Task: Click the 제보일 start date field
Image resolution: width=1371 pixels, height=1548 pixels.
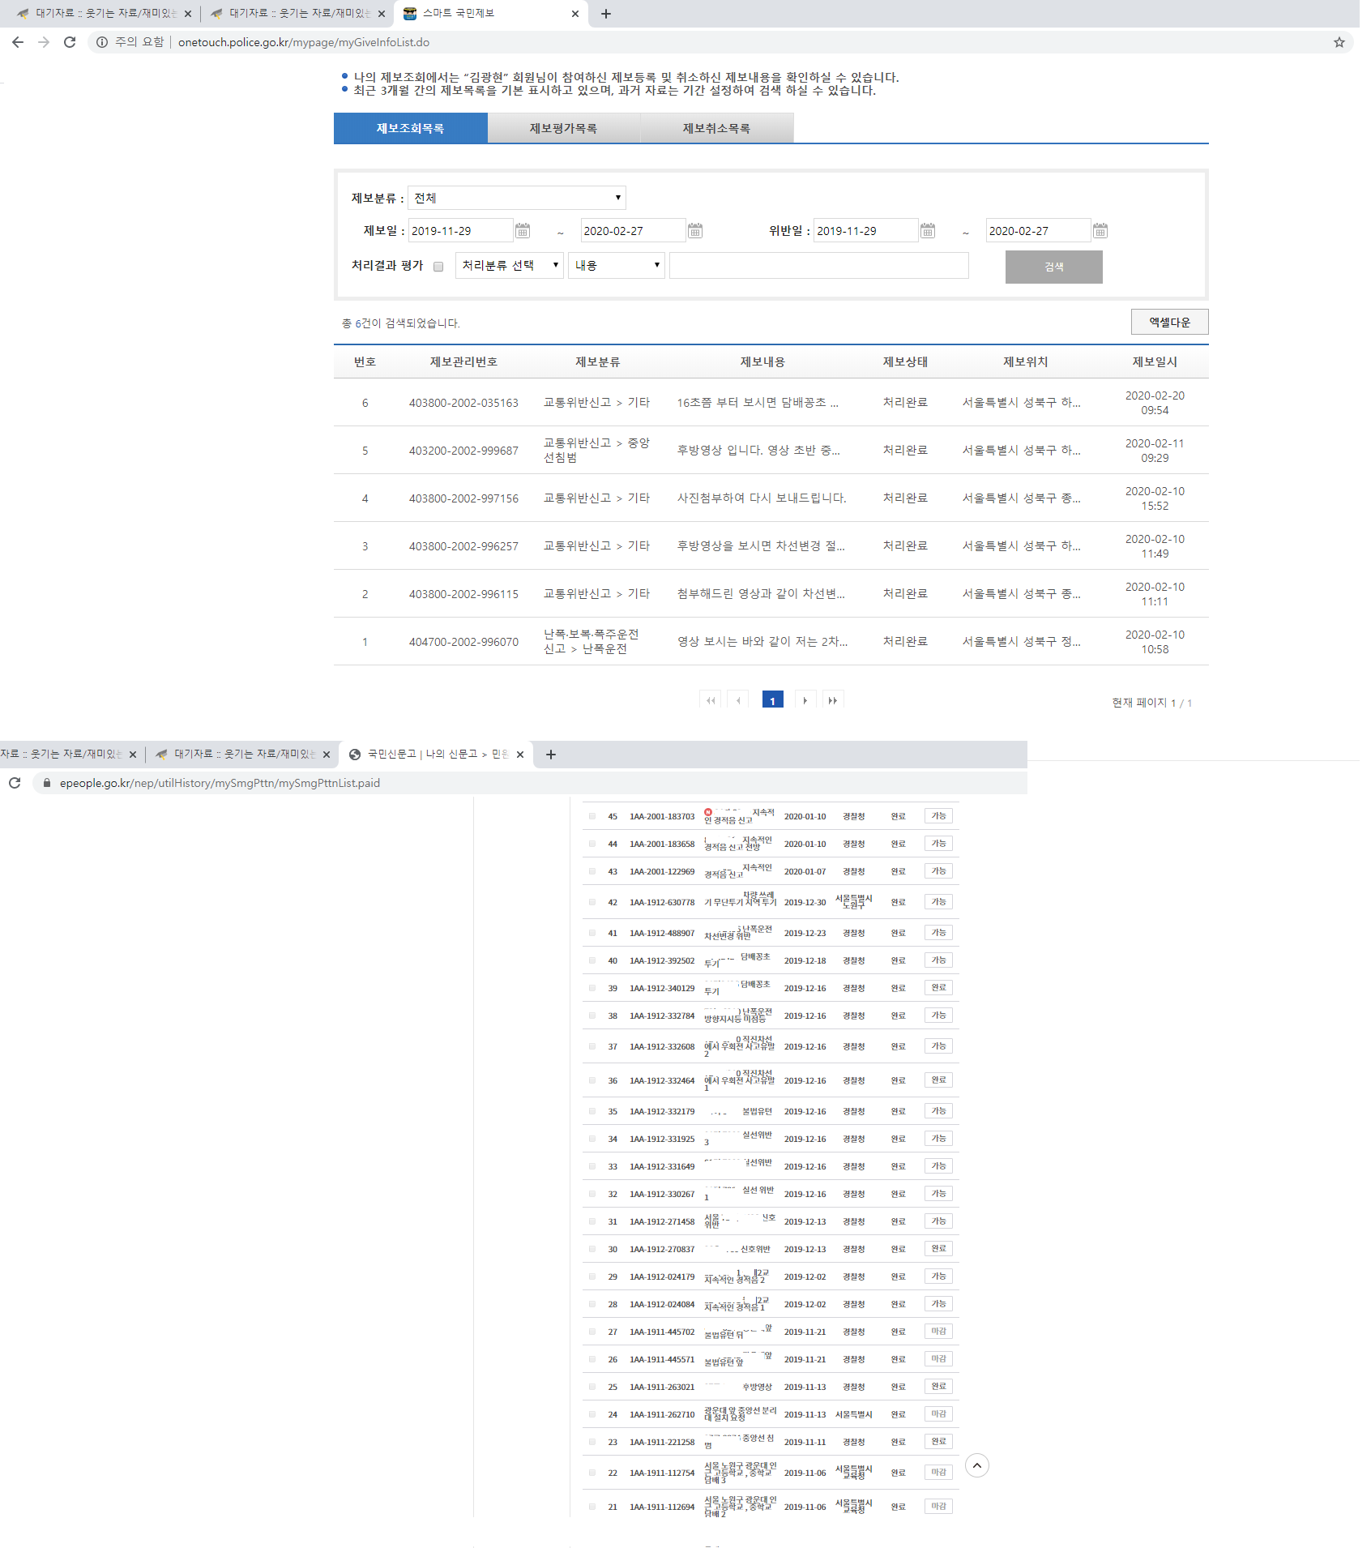Action: (x=461, y=231)
